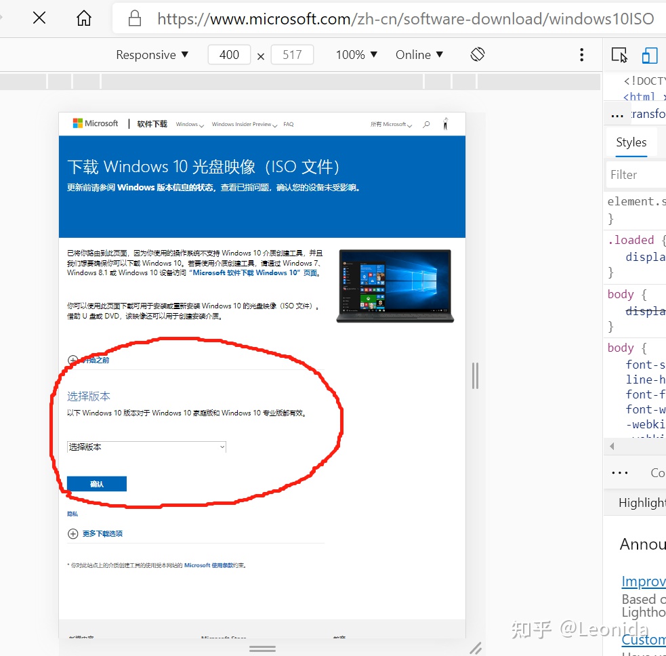The image size is (666, 656).
Task: Open the Online network throttling dropdown
Action: coord(419,54)
